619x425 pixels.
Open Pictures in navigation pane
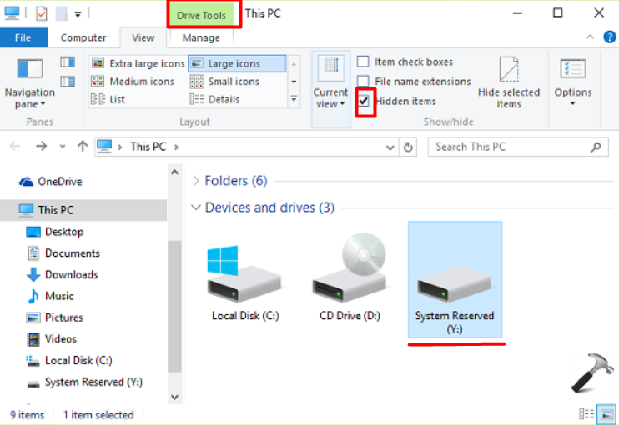(55, 317)
